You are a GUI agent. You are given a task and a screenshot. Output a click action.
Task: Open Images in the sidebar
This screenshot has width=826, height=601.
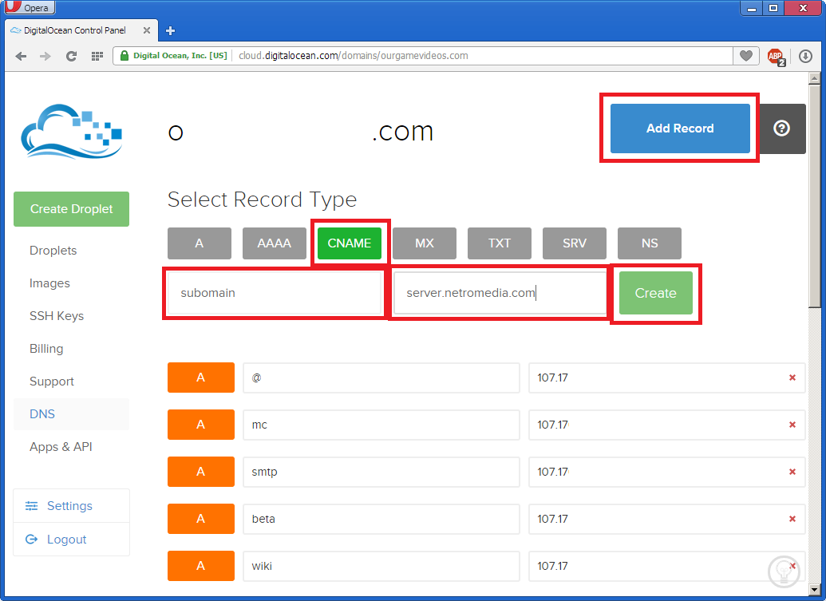[x=49, y=283]
